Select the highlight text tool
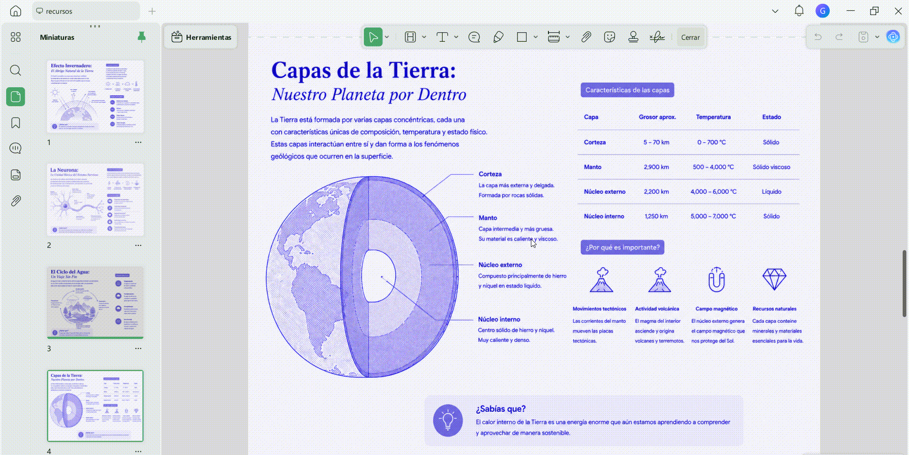Screen dimensions: 909x455 410,37
